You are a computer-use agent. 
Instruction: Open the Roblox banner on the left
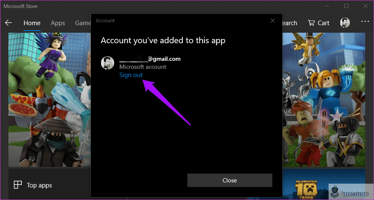tap(50, 100)
